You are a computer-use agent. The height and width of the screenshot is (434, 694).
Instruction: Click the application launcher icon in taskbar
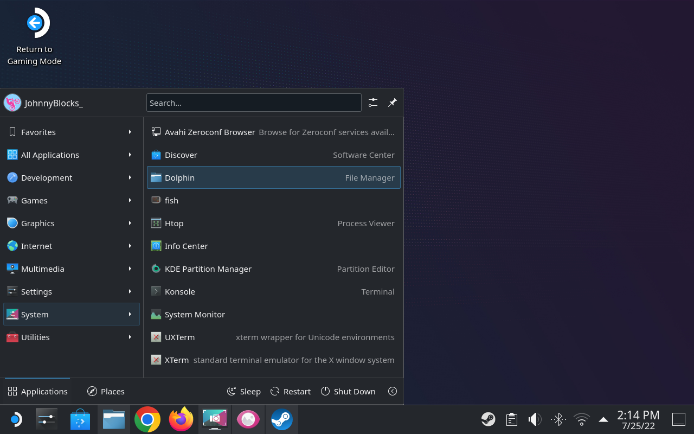(x=16, y=419)
